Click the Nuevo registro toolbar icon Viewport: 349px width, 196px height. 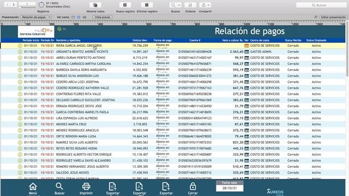(x=125, y=5)
